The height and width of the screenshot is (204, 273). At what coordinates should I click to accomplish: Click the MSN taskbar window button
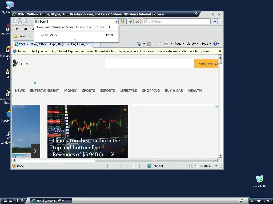click(x=51, y=201)
